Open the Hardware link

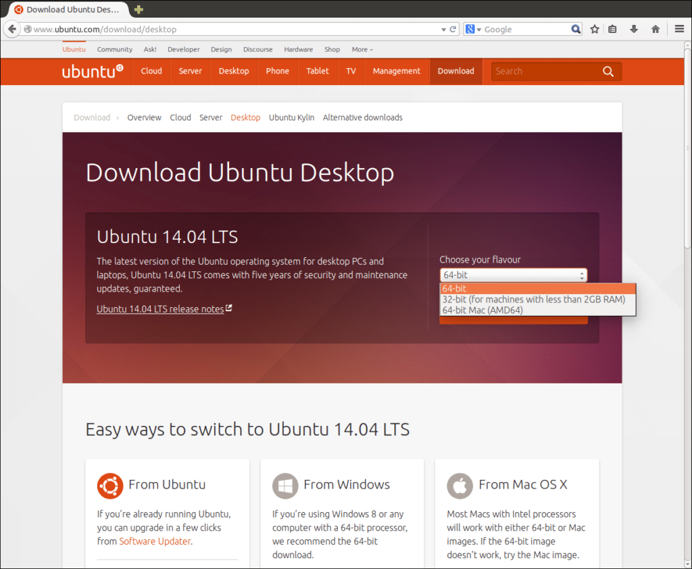pos(298,49)
